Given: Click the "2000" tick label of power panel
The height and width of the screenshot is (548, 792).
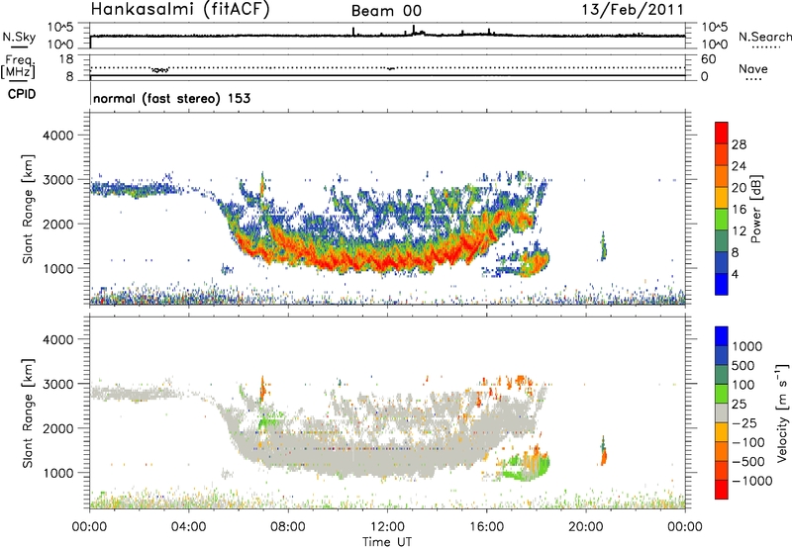Looking at the screenshot, I should tap(58, 224).
